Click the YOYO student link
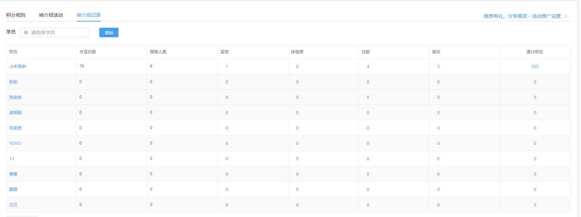Screen dimensions: 581x217 pos(15,144)
